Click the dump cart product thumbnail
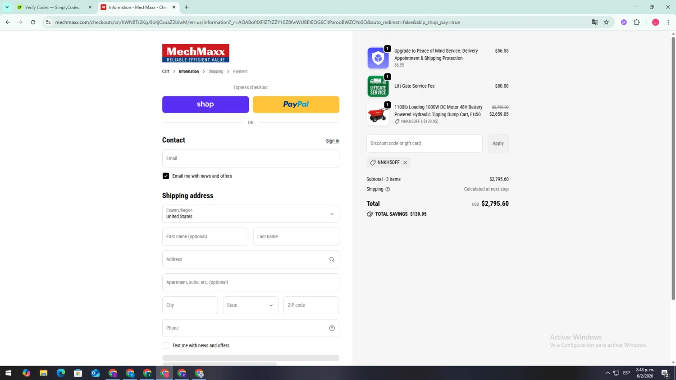The width and height of the screenshot is (676, 380). point(378,114)
